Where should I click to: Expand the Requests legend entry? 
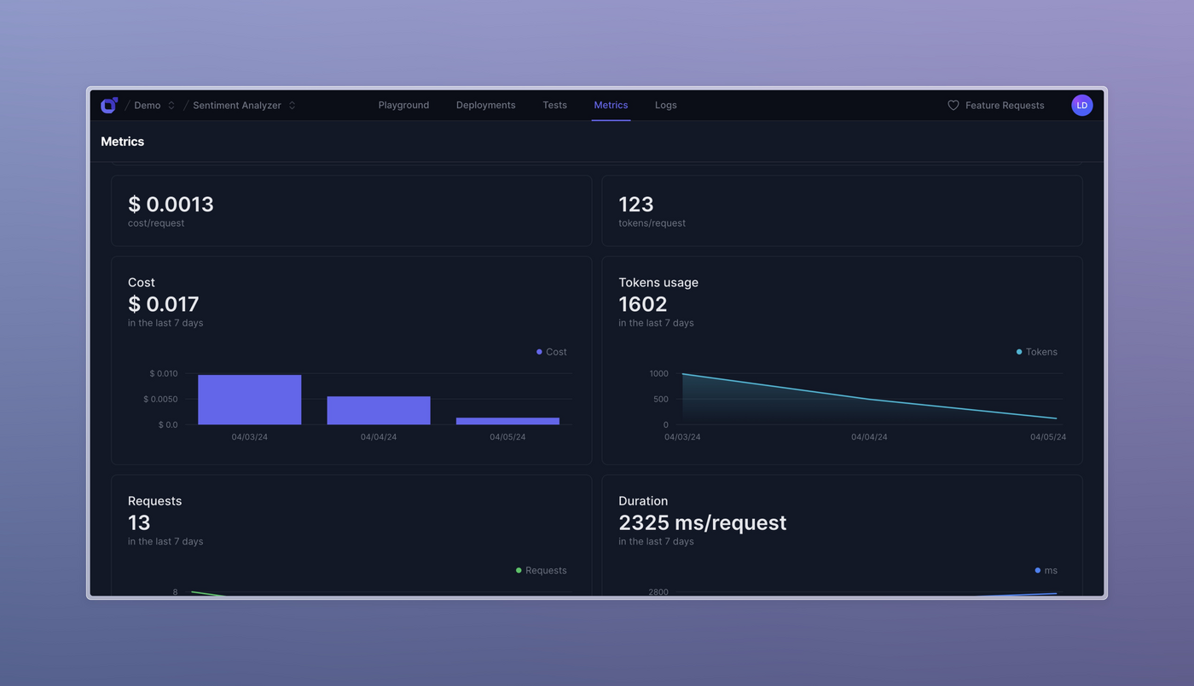click(542, 570)
